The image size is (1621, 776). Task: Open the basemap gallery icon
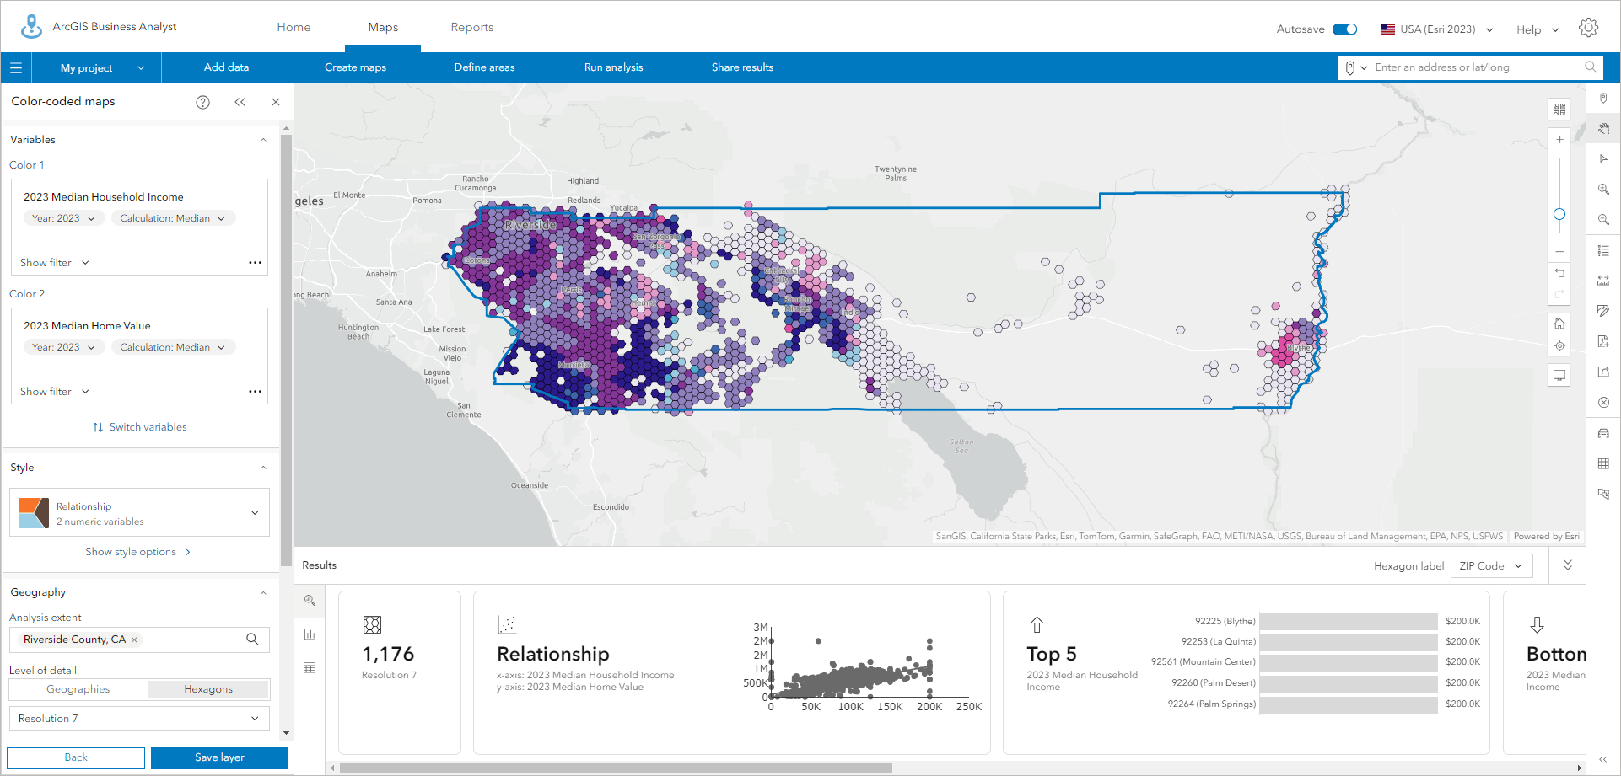1559,109
